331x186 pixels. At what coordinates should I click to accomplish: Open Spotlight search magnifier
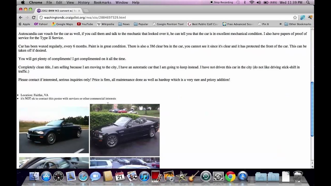308,2
